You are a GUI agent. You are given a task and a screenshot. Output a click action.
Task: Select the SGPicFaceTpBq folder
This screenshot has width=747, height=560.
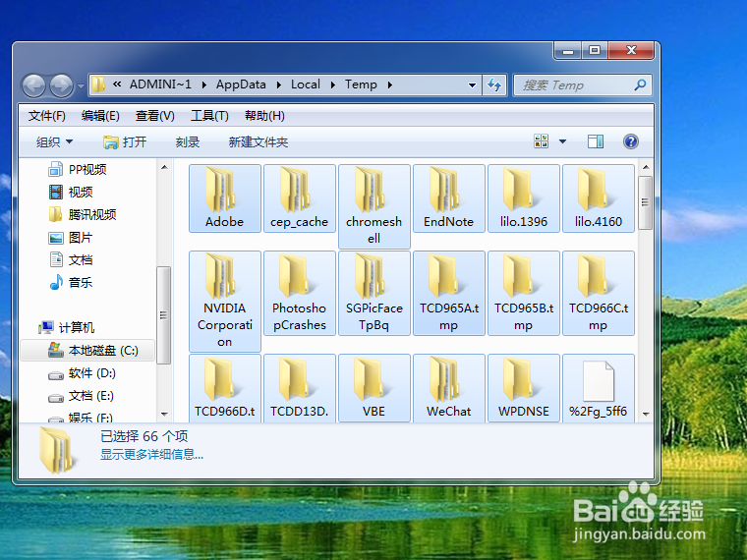[x=374, y=294]
